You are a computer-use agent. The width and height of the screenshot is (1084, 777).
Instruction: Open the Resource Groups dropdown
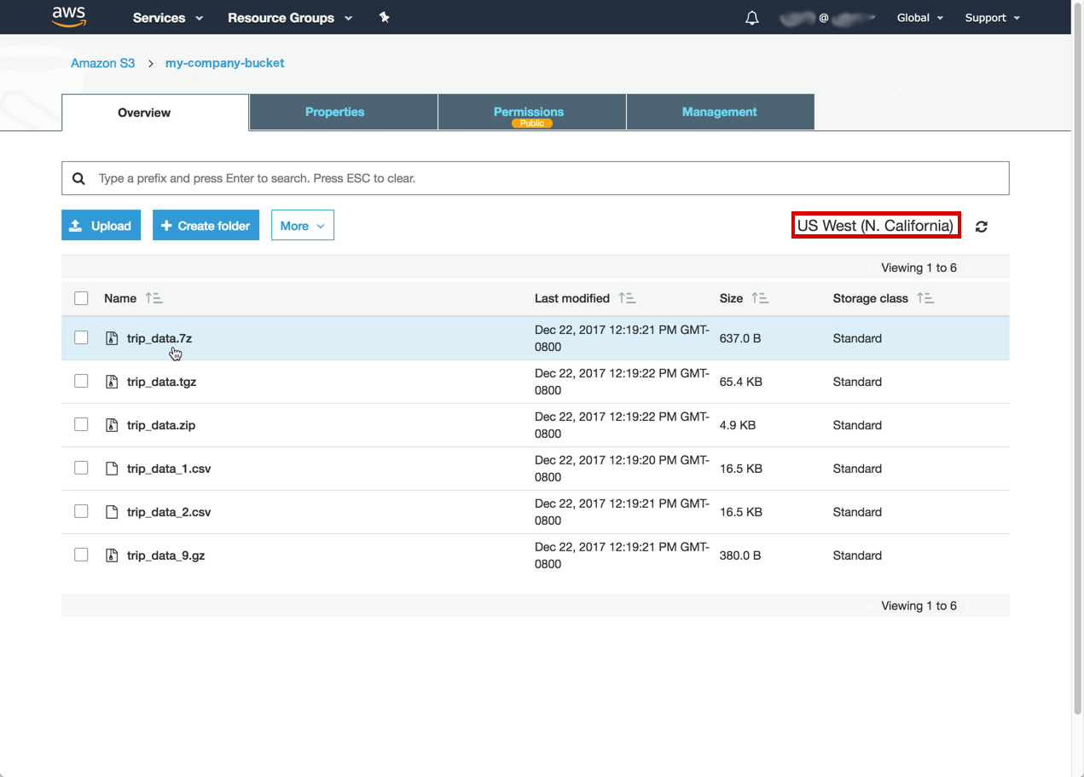(x=290, y=18)
